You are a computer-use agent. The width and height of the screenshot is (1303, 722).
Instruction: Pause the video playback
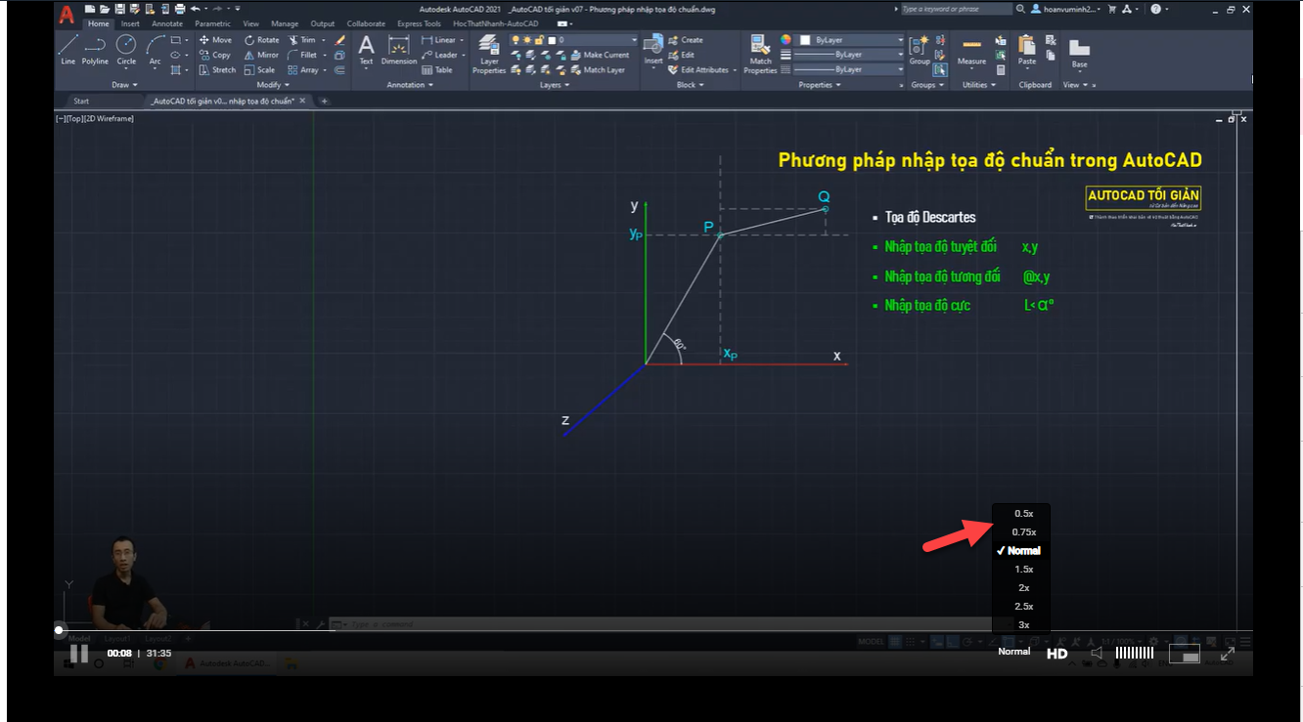pyautogui.click(x=79, y=654)
